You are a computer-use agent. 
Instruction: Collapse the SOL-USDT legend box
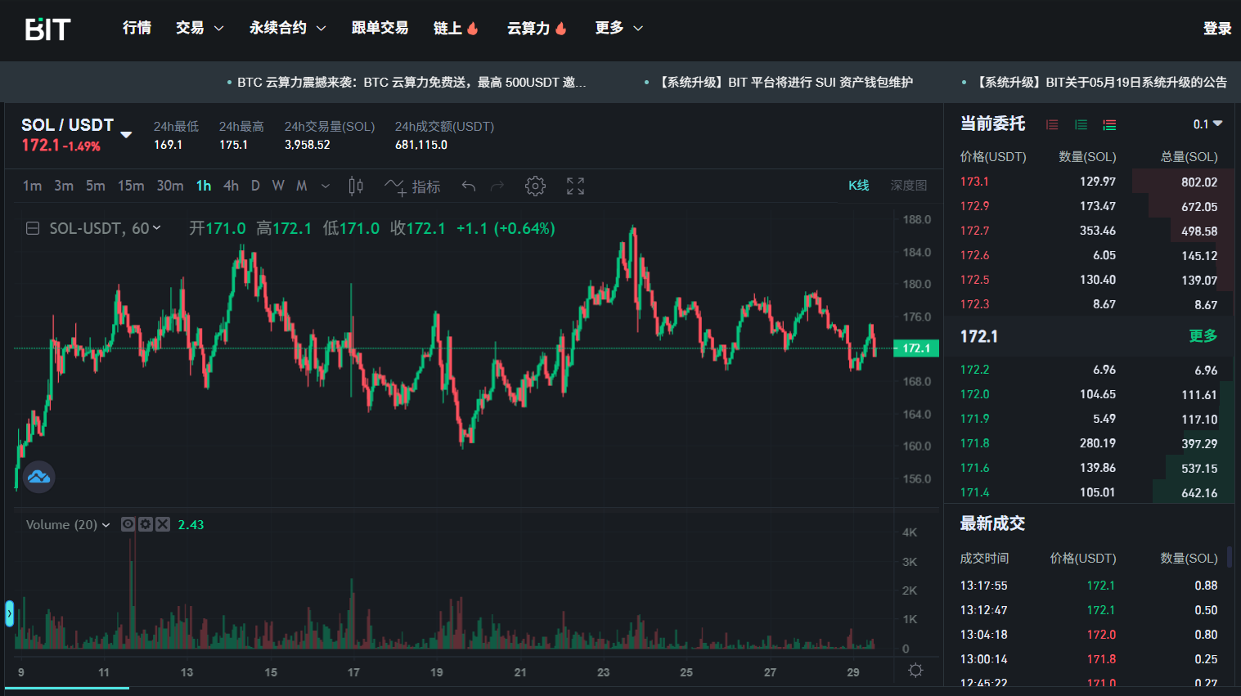33,229
